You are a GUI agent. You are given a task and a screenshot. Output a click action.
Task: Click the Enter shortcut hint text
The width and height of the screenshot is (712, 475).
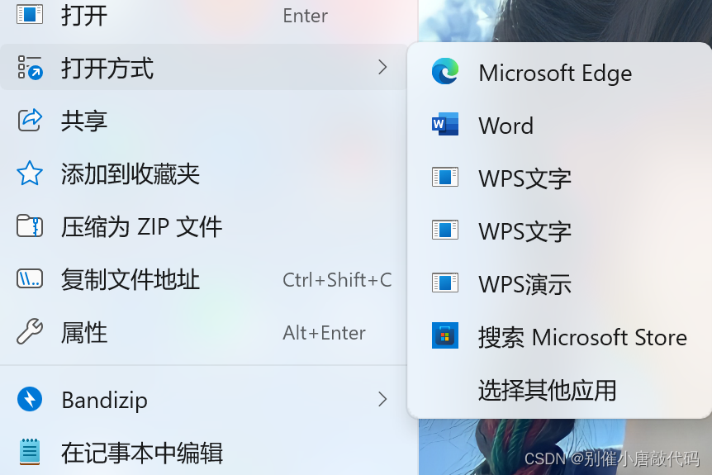point(305,16)
